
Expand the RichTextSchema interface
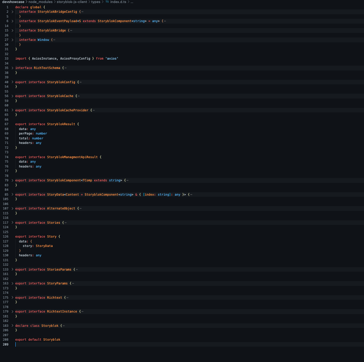tap(12, 68)
